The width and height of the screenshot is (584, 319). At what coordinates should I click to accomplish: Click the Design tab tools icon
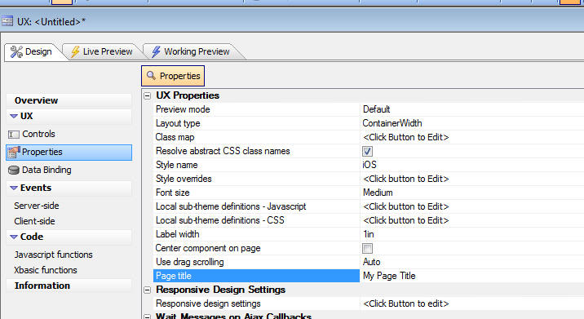16,51
